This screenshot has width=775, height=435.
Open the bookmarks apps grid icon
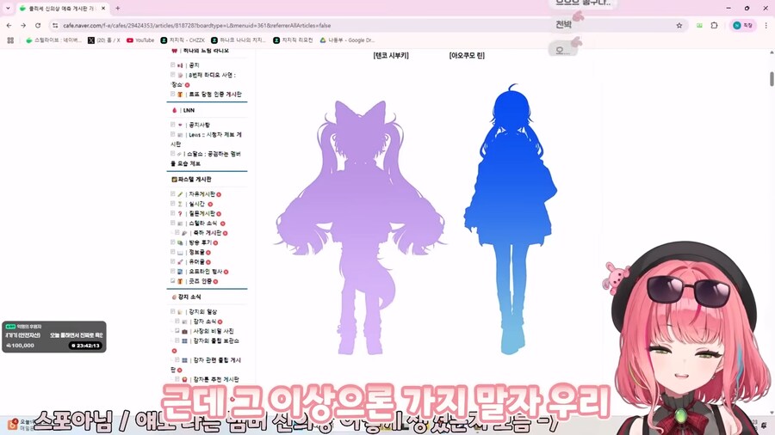coord(10,40)
